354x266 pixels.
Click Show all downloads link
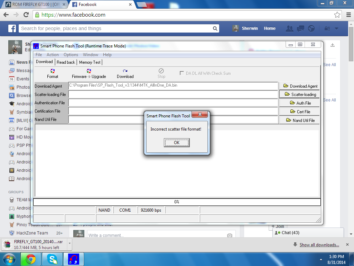point(319,245)
